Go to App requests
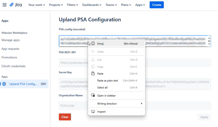Screen dimensions: 218x127 tap(10, 49)
